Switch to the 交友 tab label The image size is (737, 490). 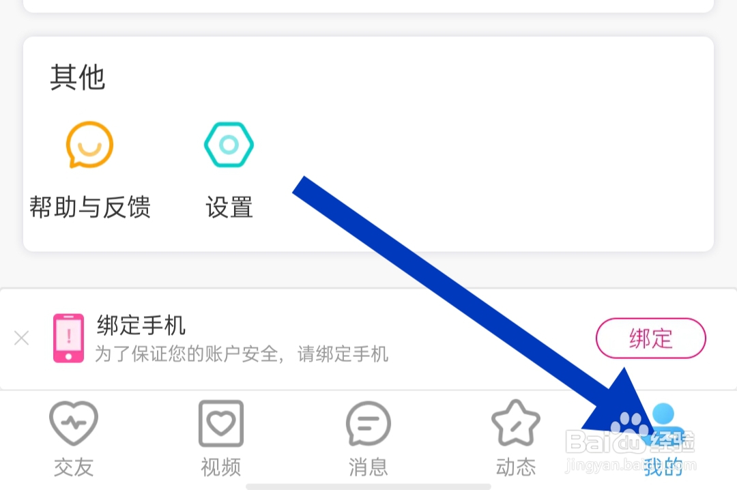[74, 467]
